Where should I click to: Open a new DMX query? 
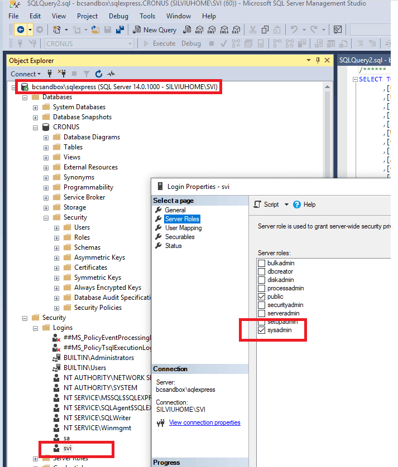[x=212, y=30]
